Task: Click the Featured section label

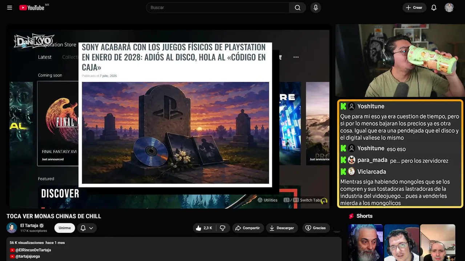Action: [x=46, y=179]
